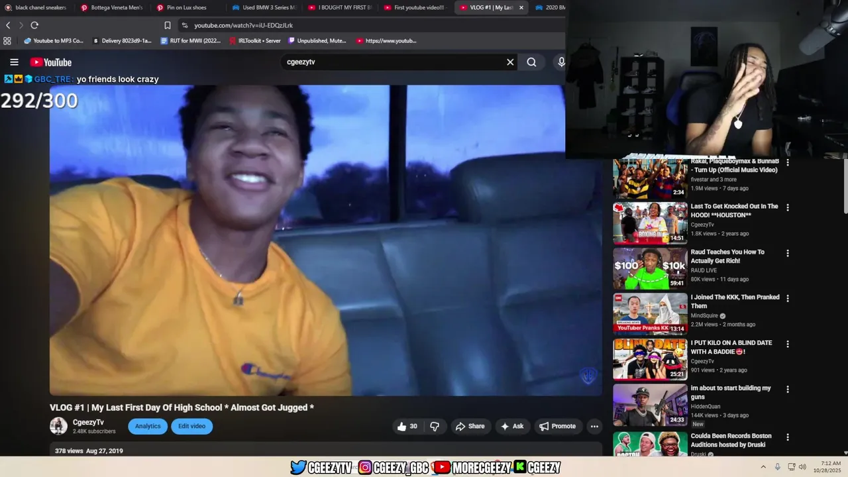Open taskbar volume speaker icon

[802, 467]
